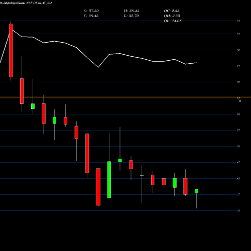
Task: Click the tall green candle after the lowest red candle
Action: coord(109,180)
